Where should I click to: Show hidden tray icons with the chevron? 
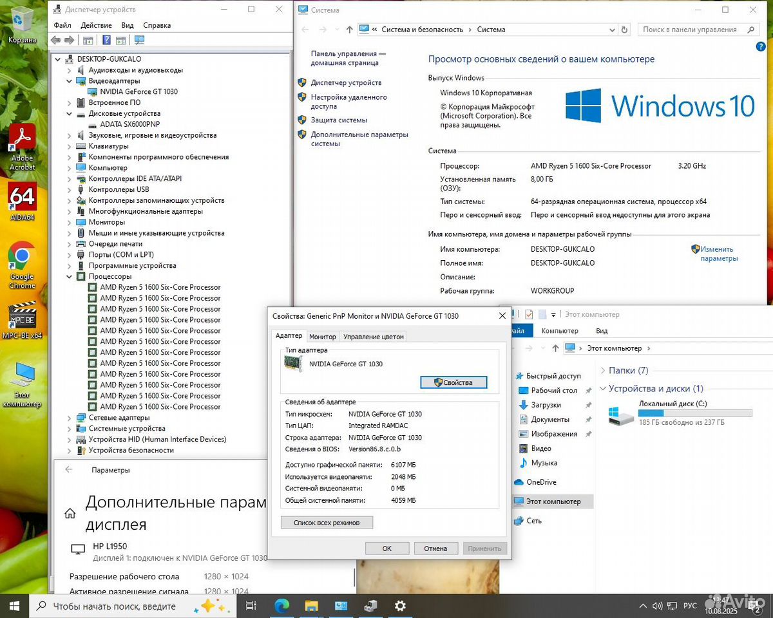(642, 606)
